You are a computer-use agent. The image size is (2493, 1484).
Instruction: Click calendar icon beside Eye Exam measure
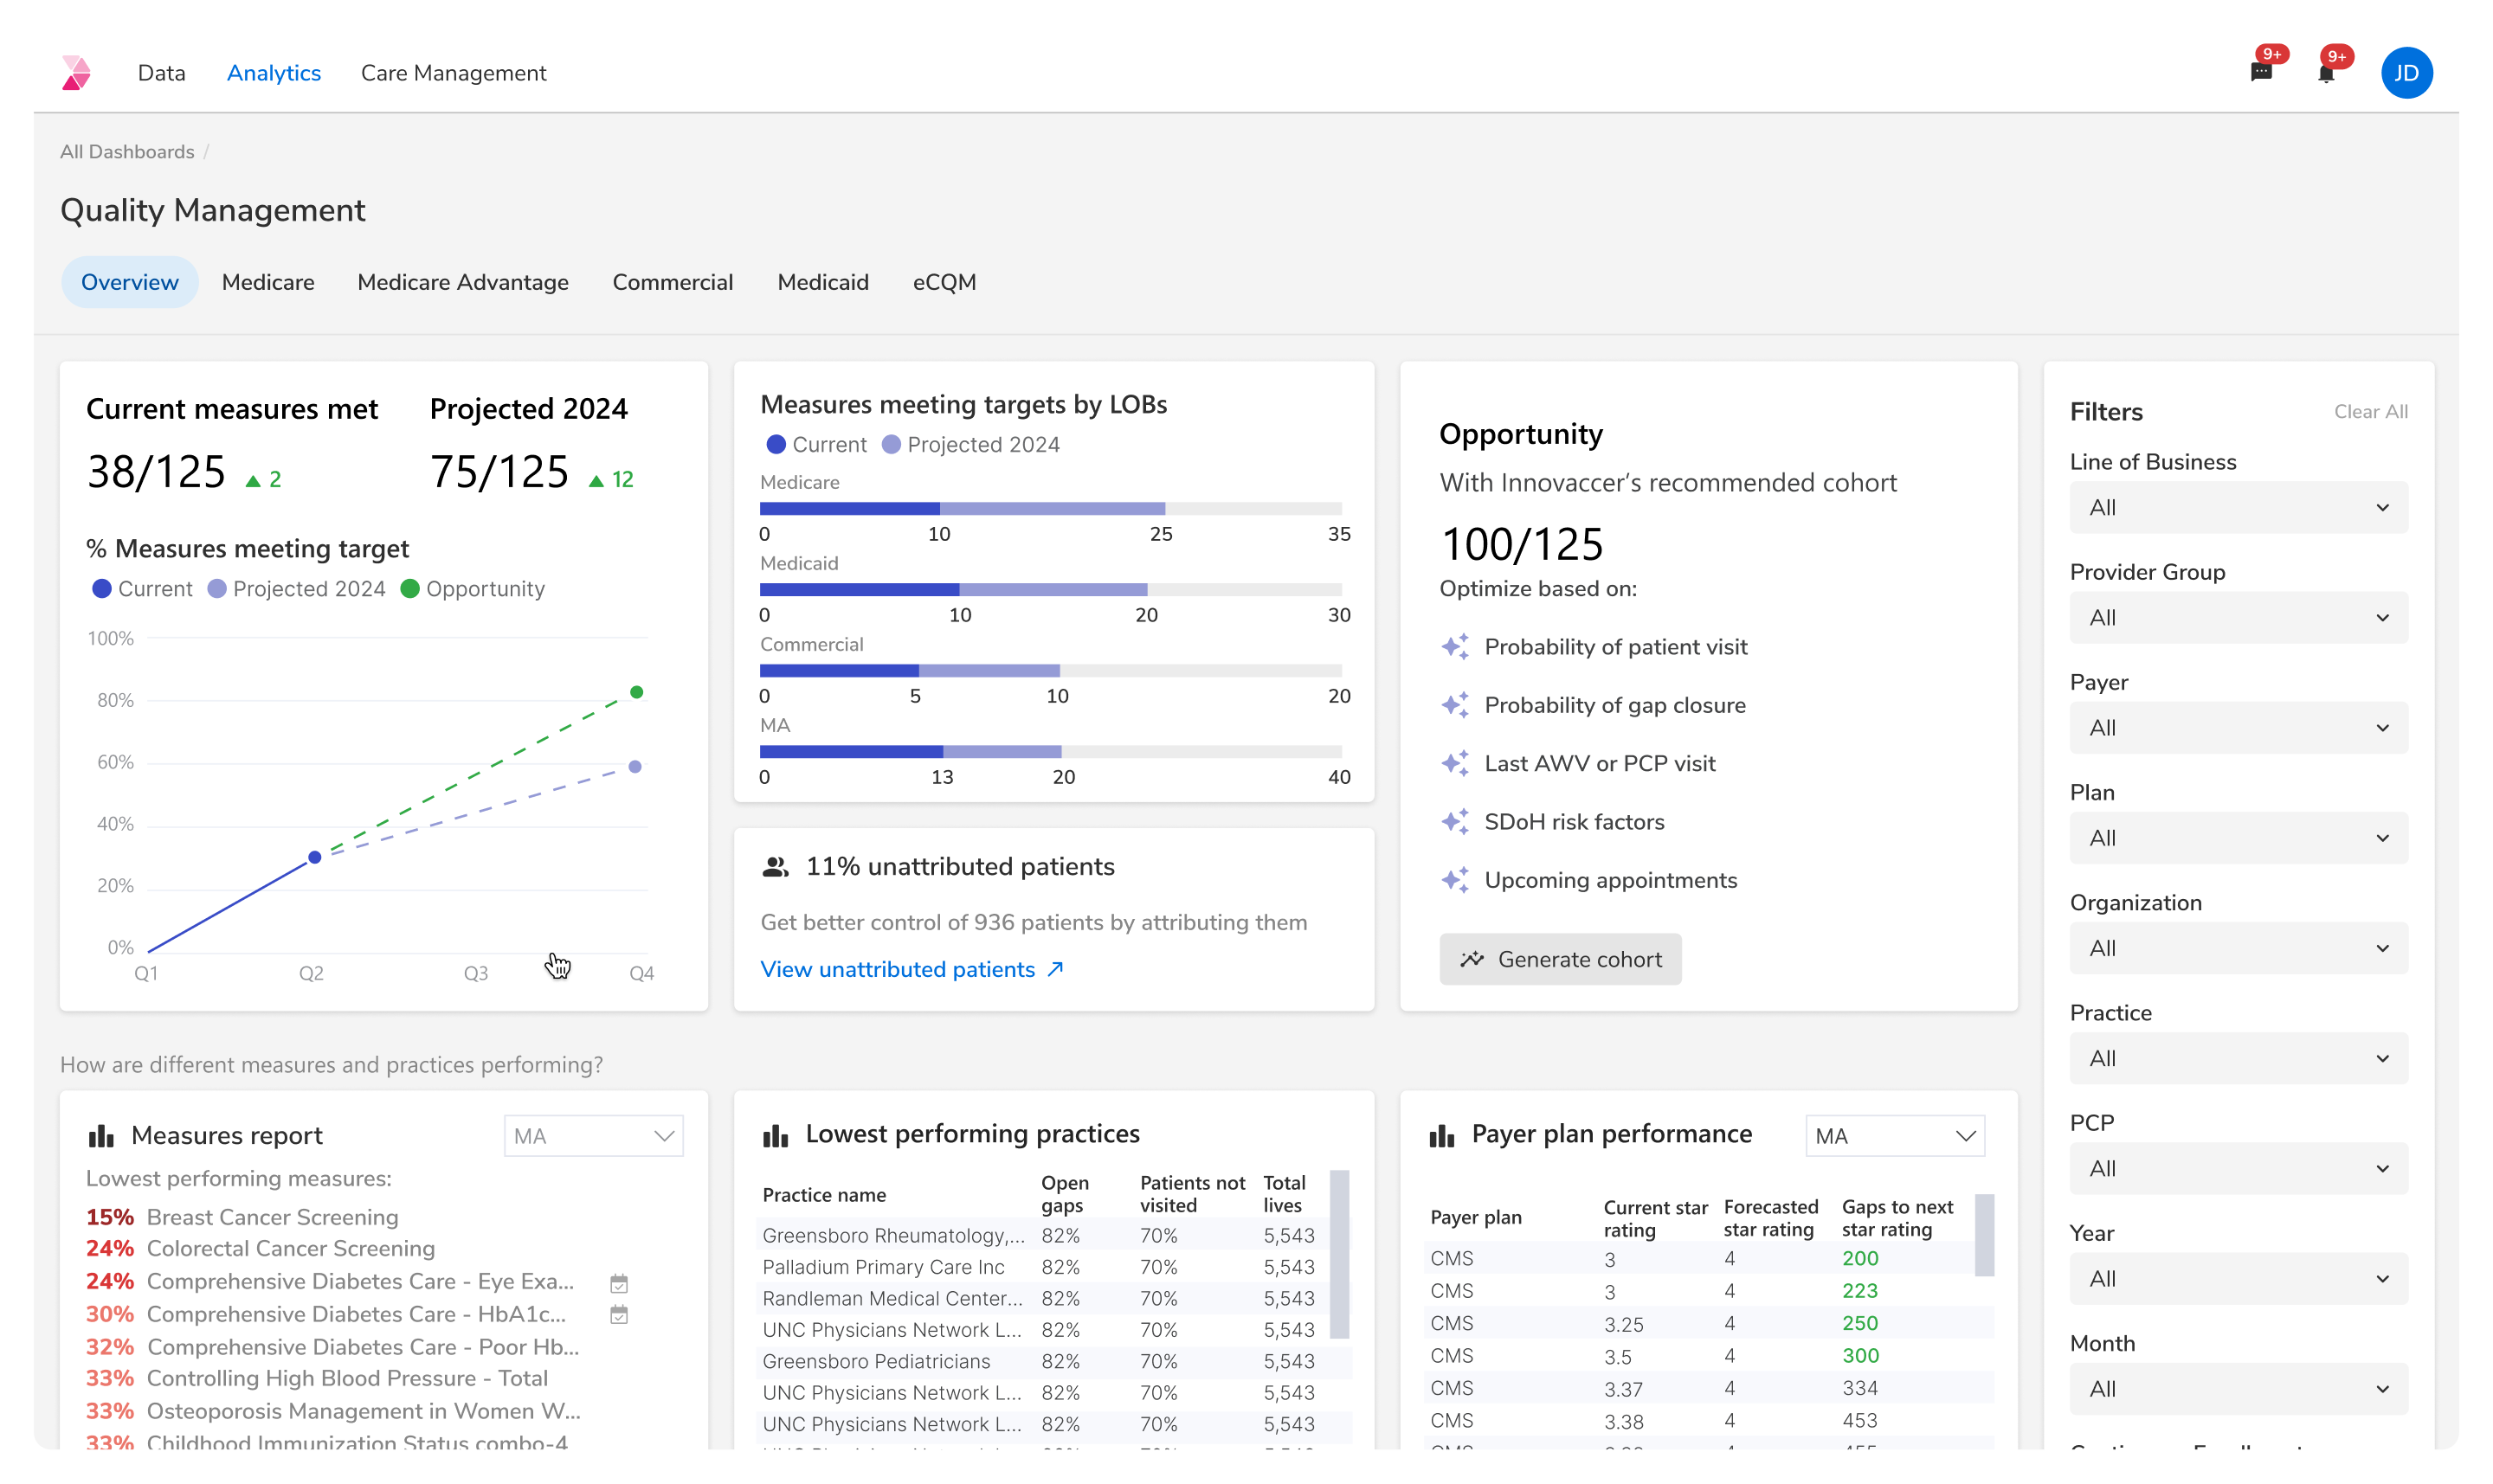tap(619, 1283)
